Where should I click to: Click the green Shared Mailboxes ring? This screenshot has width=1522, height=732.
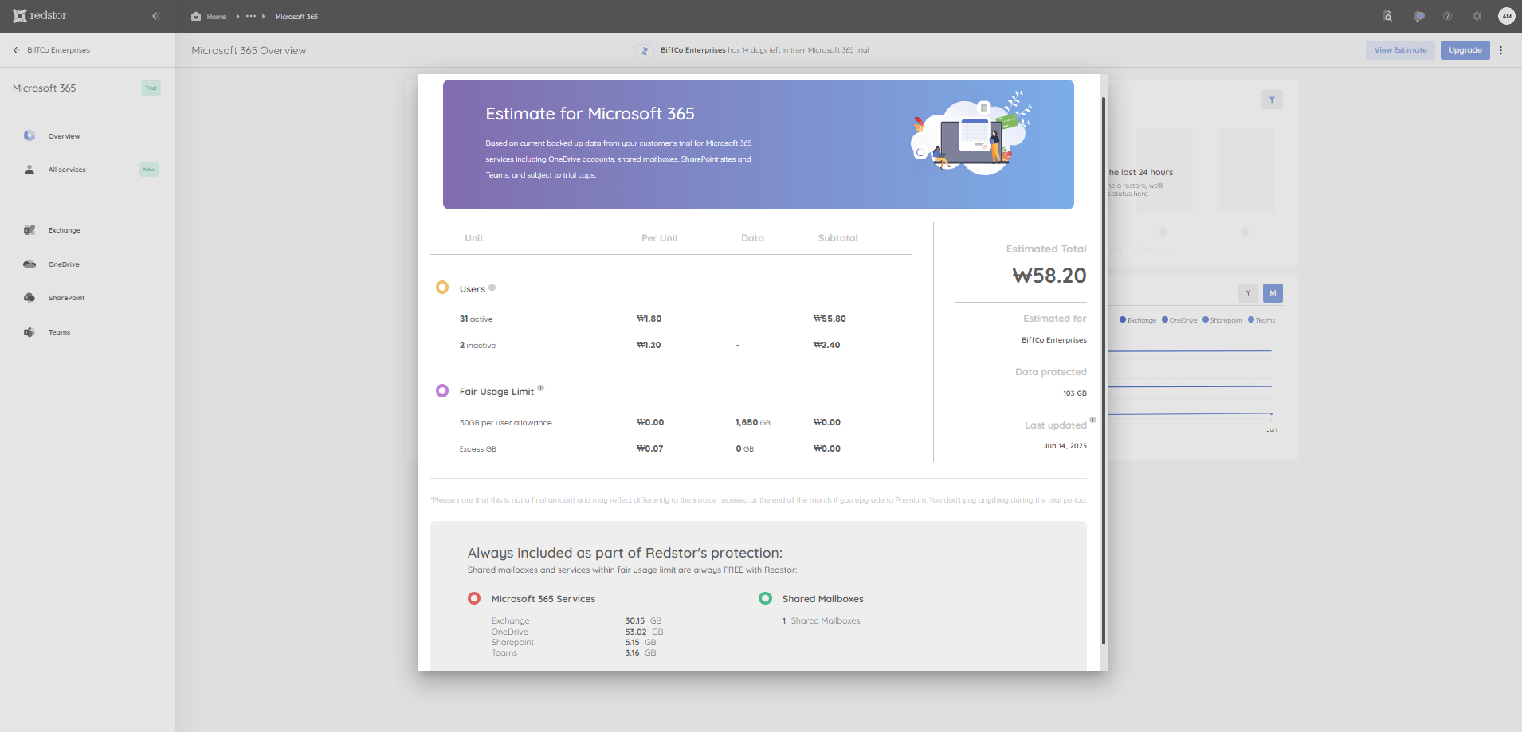[x=765, y=598]
